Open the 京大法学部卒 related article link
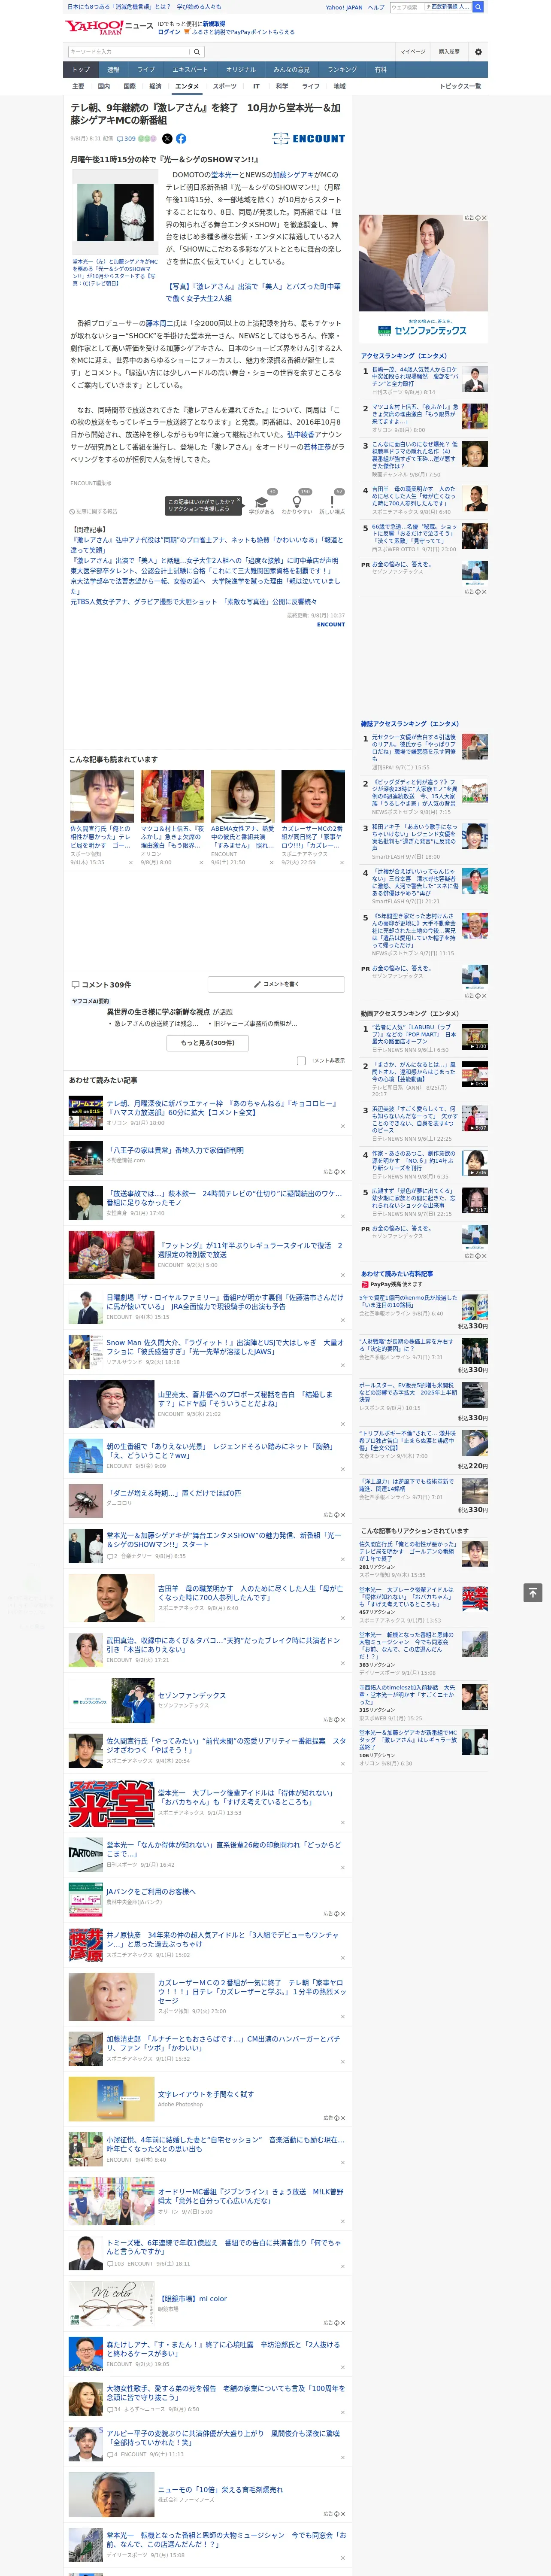The image size is (551, 2576). pos(205,586)
